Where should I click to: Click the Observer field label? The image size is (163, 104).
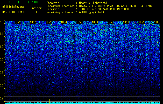[x=53, y=3]
